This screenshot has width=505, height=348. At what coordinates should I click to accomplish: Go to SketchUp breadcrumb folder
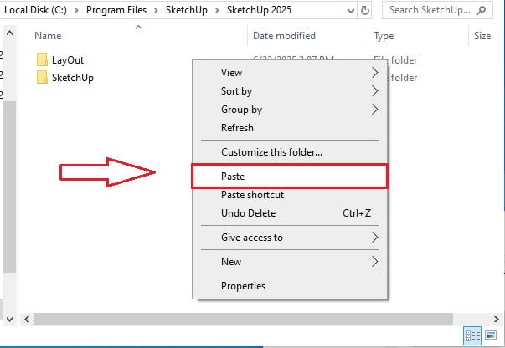point(187,10)
